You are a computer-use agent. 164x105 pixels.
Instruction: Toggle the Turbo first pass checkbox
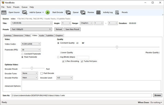[82, 61]
